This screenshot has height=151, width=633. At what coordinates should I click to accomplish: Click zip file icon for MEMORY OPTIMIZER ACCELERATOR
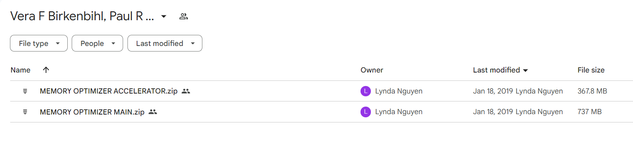click(25, 91)
